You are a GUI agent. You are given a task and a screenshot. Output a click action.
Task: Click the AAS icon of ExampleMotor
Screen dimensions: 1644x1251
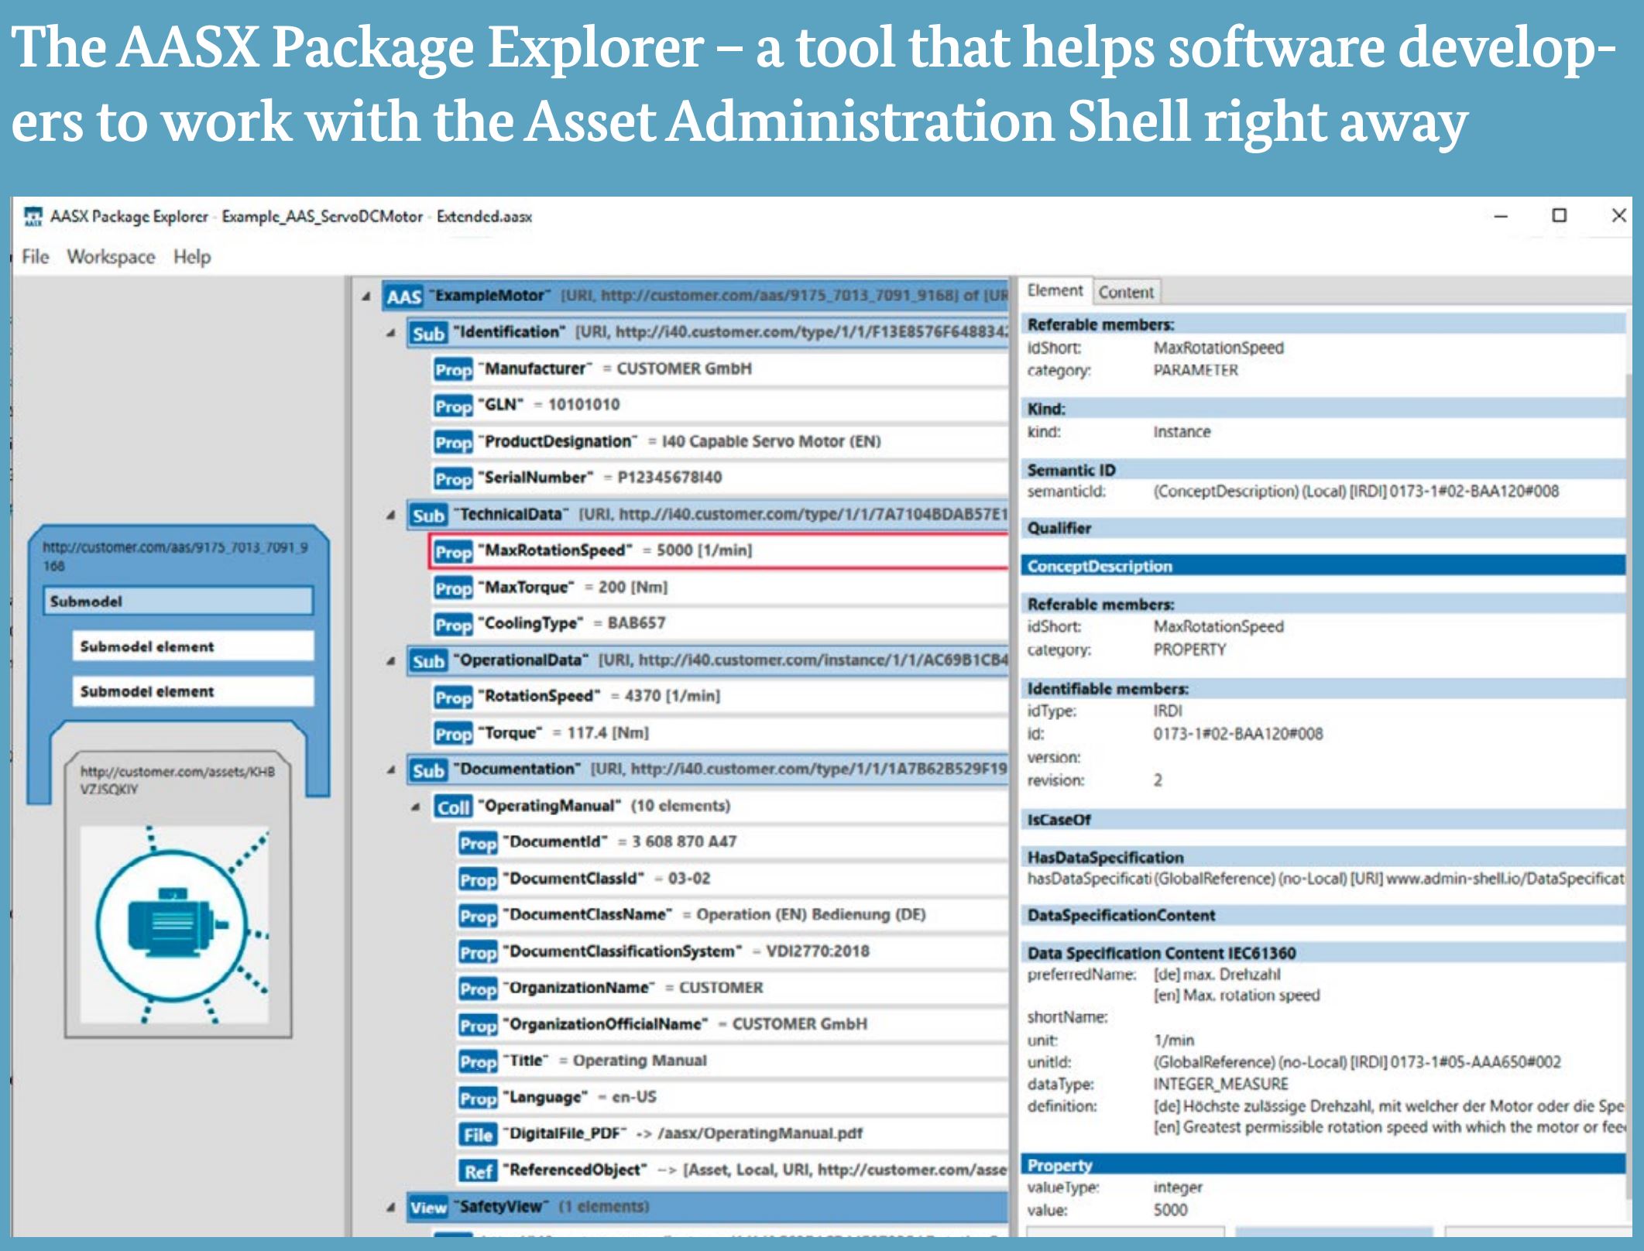pos(403,296)
